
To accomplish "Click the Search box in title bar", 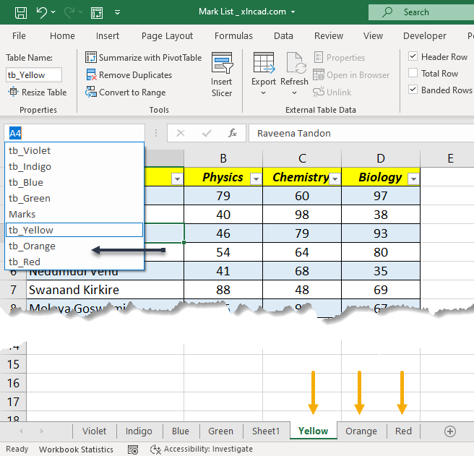I will pyautogui.click(x=421, y=12).
